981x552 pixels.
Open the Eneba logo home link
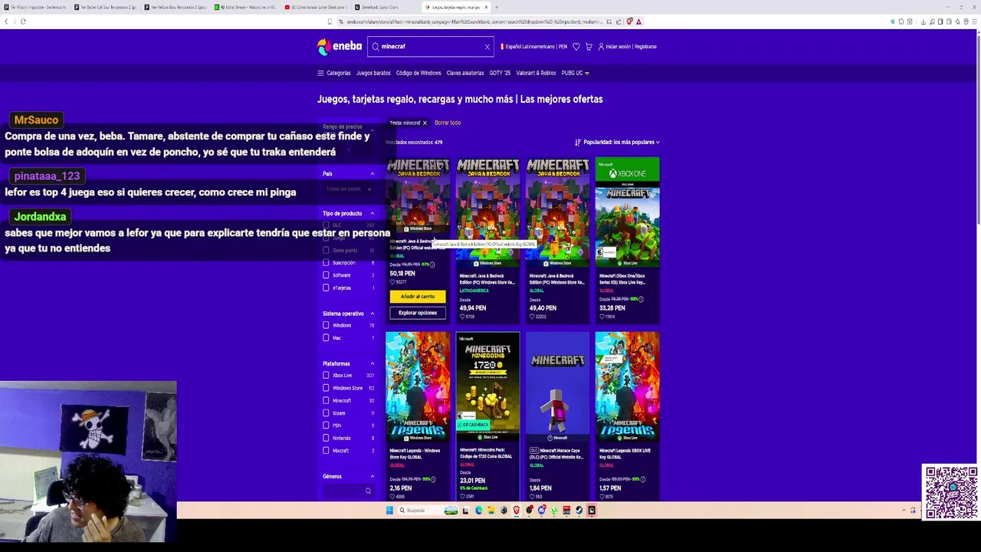tap(340, 47)
